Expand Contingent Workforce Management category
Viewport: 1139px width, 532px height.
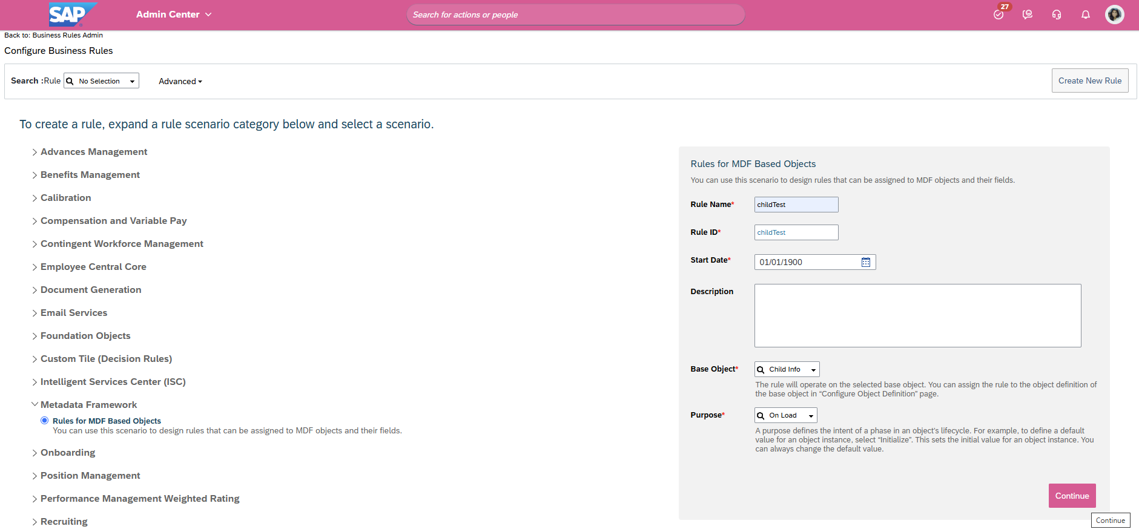[117, 244]
